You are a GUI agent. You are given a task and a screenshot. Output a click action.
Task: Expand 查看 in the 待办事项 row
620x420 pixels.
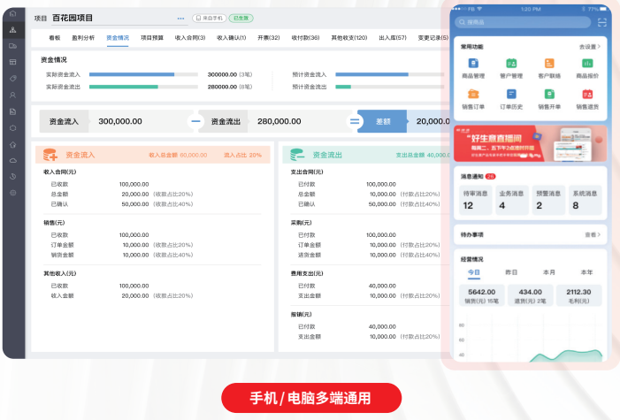pyautogui.click(x=592, y=235)
